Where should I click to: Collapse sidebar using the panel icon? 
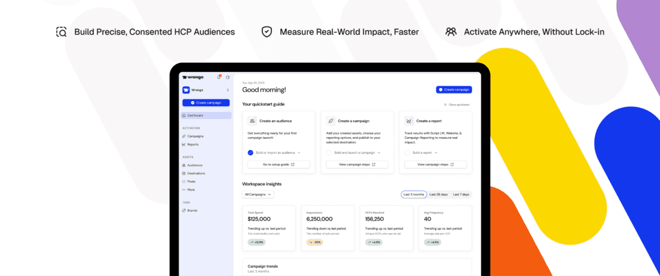(228, 77)
